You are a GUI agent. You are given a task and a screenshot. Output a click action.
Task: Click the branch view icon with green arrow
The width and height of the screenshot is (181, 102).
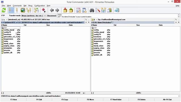tap(36, 10)
